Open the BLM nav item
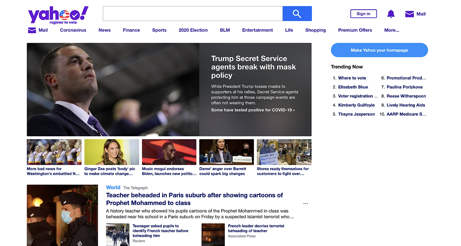This screenshot has width=461, height=246. click(x=225, y=30)
